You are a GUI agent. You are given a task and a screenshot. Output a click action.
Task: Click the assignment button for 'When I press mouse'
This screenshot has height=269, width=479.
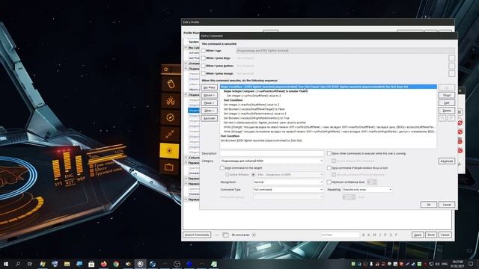[x=451, y=73]
